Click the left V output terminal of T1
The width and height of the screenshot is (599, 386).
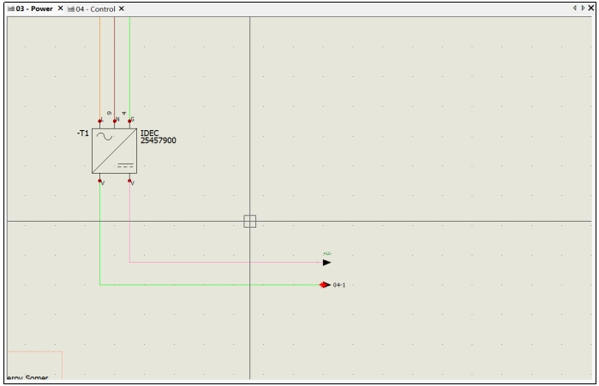pos(99,181)
